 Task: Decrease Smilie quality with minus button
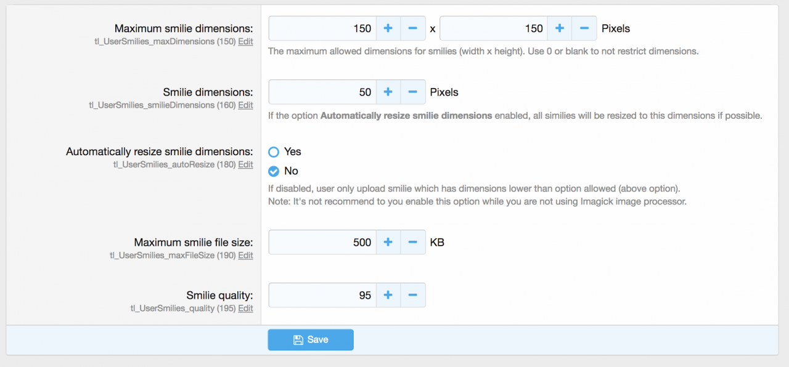tap(413, 296)
